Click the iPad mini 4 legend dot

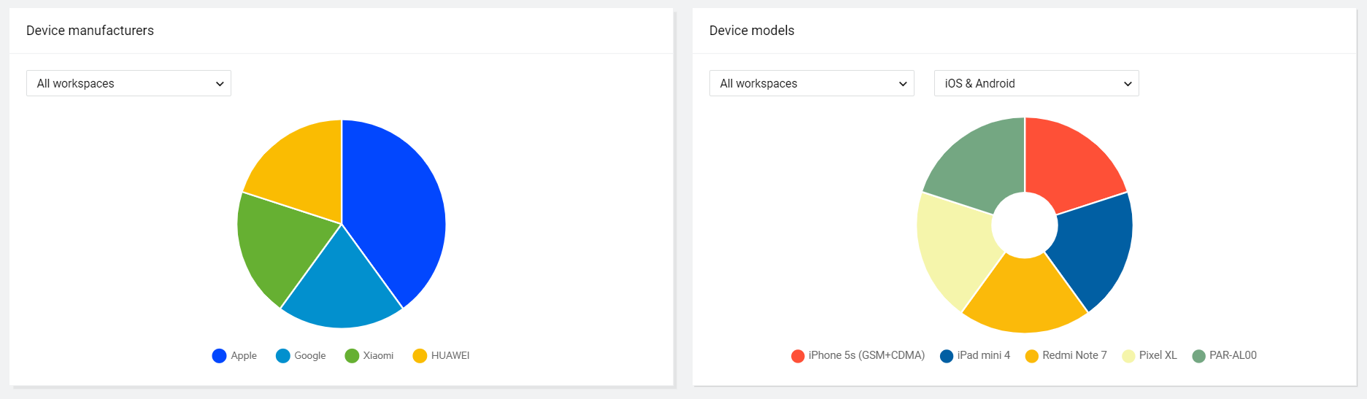click(x=947, y=356)
